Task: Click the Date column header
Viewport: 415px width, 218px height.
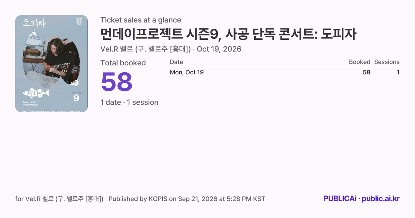Action: click(176, 62)
